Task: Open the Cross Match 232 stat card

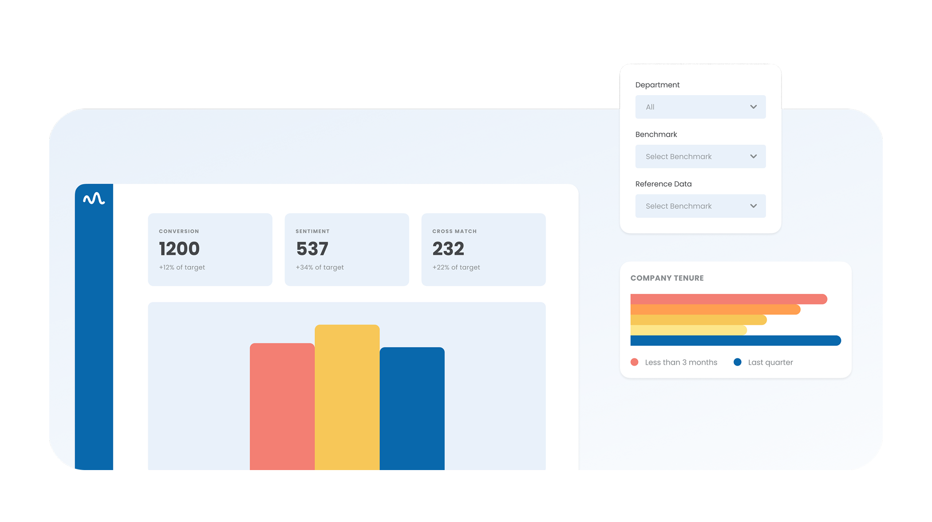Action: click(x=483, y=249)
